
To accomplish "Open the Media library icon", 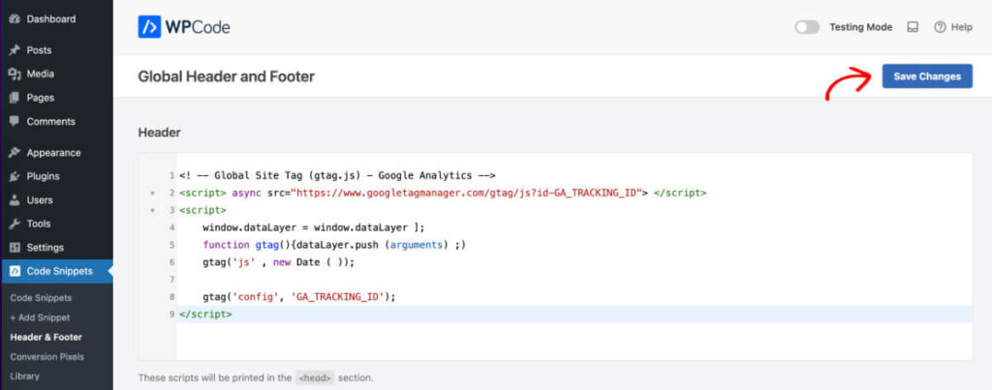I will 15,74.
